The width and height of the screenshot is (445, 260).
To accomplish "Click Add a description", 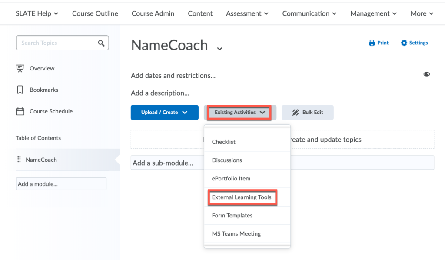I will pos(160,93).
